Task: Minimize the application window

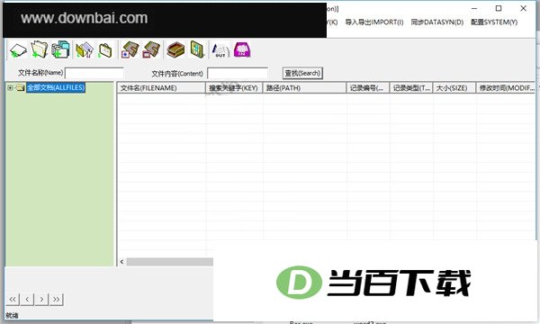Action: 474,8
